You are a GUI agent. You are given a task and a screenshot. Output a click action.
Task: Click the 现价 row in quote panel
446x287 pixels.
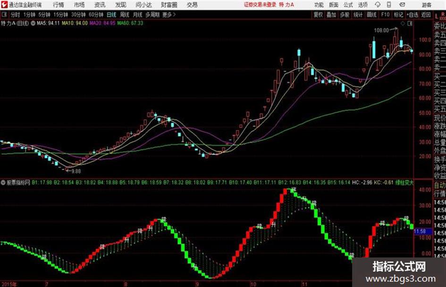click(x=440, y=118)
